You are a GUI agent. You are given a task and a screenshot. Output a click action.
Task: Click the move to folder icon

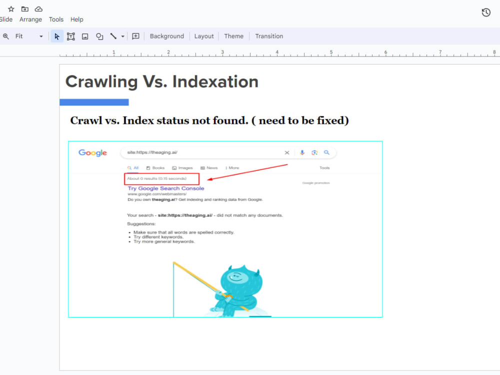tap(25, 9)
